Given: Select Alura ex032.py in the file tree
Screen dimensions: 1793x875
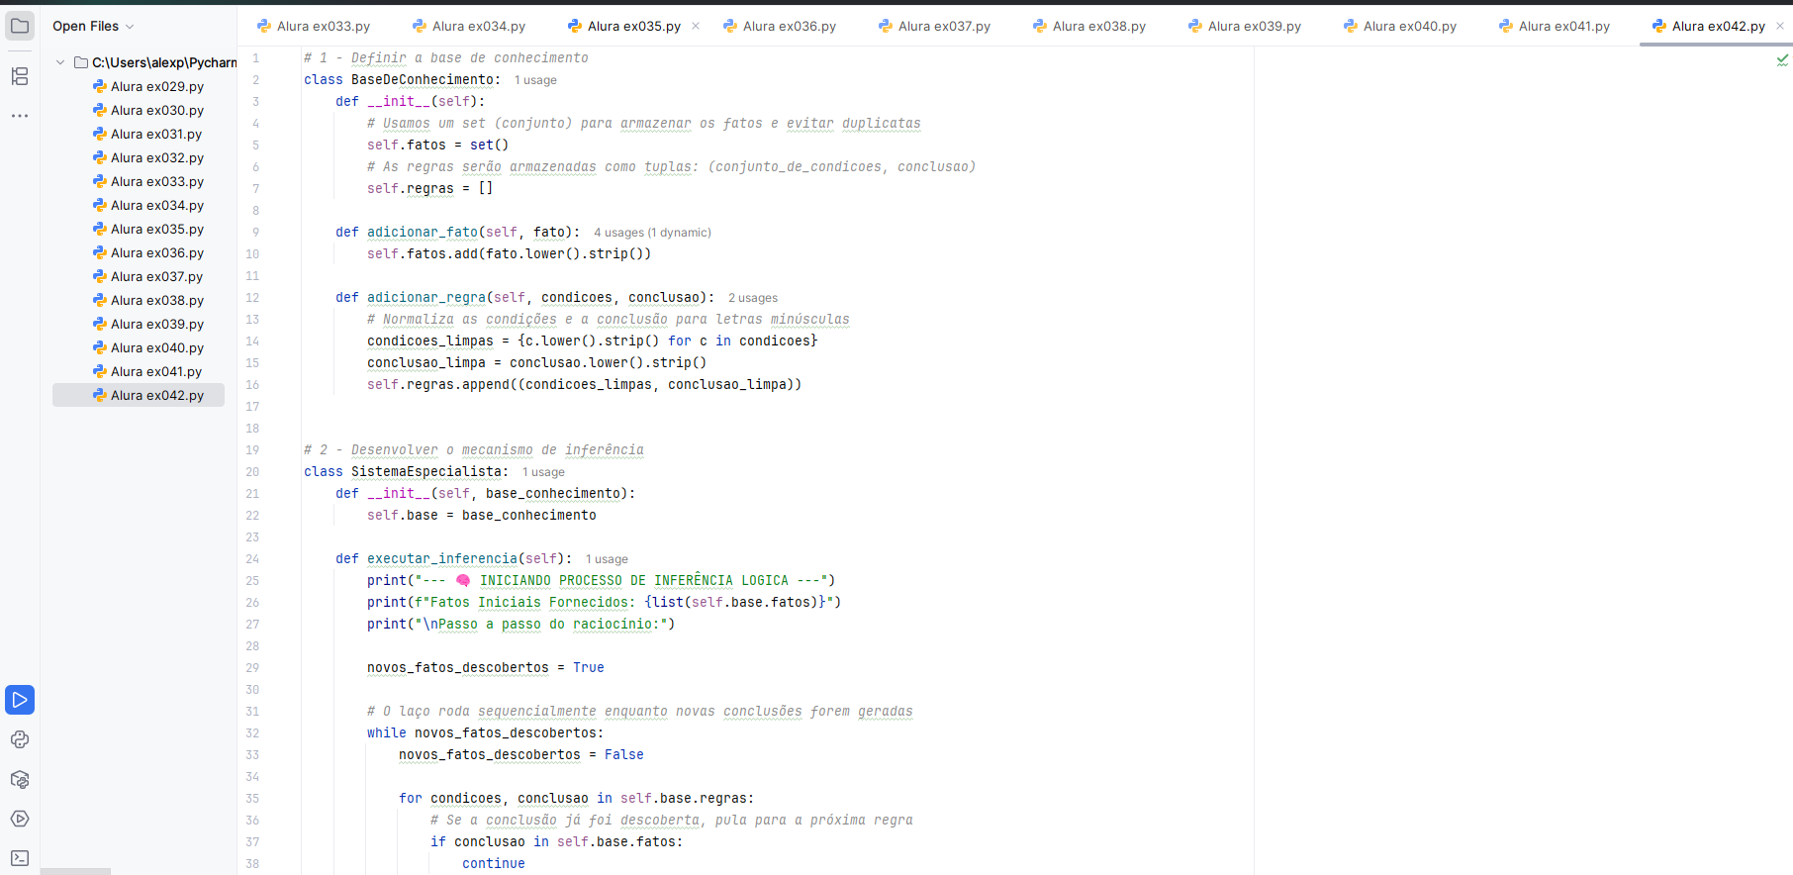Looking at the screenshot, I should click(x=148, y=157).
